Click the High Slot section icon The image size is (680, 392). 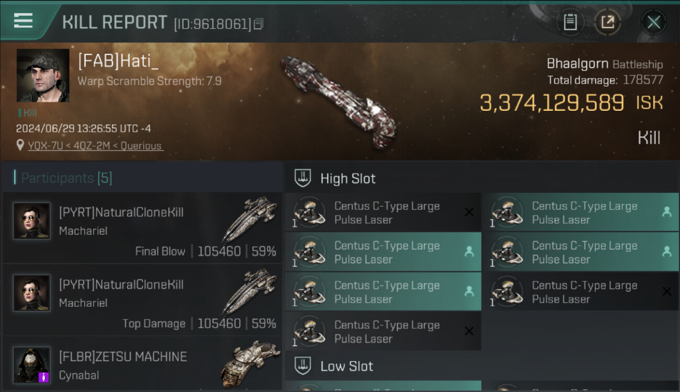(303, 178)
